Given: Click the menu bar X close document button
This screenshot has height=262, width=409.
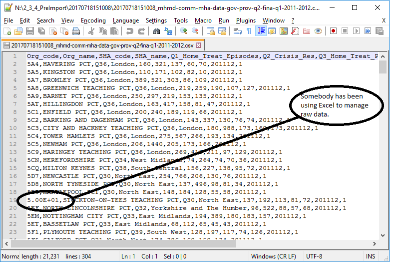Looking at the screenshot, I should (x=384, y=20).
